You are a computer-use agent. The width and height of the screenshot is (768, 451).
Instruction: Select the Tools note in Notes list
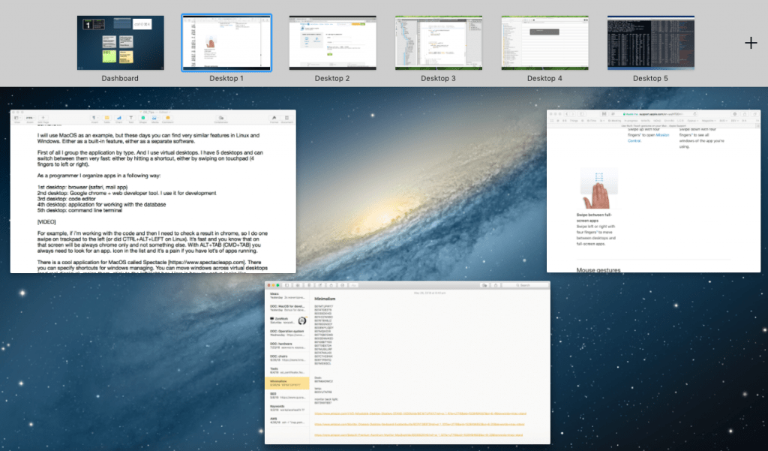tap(288, 371)
